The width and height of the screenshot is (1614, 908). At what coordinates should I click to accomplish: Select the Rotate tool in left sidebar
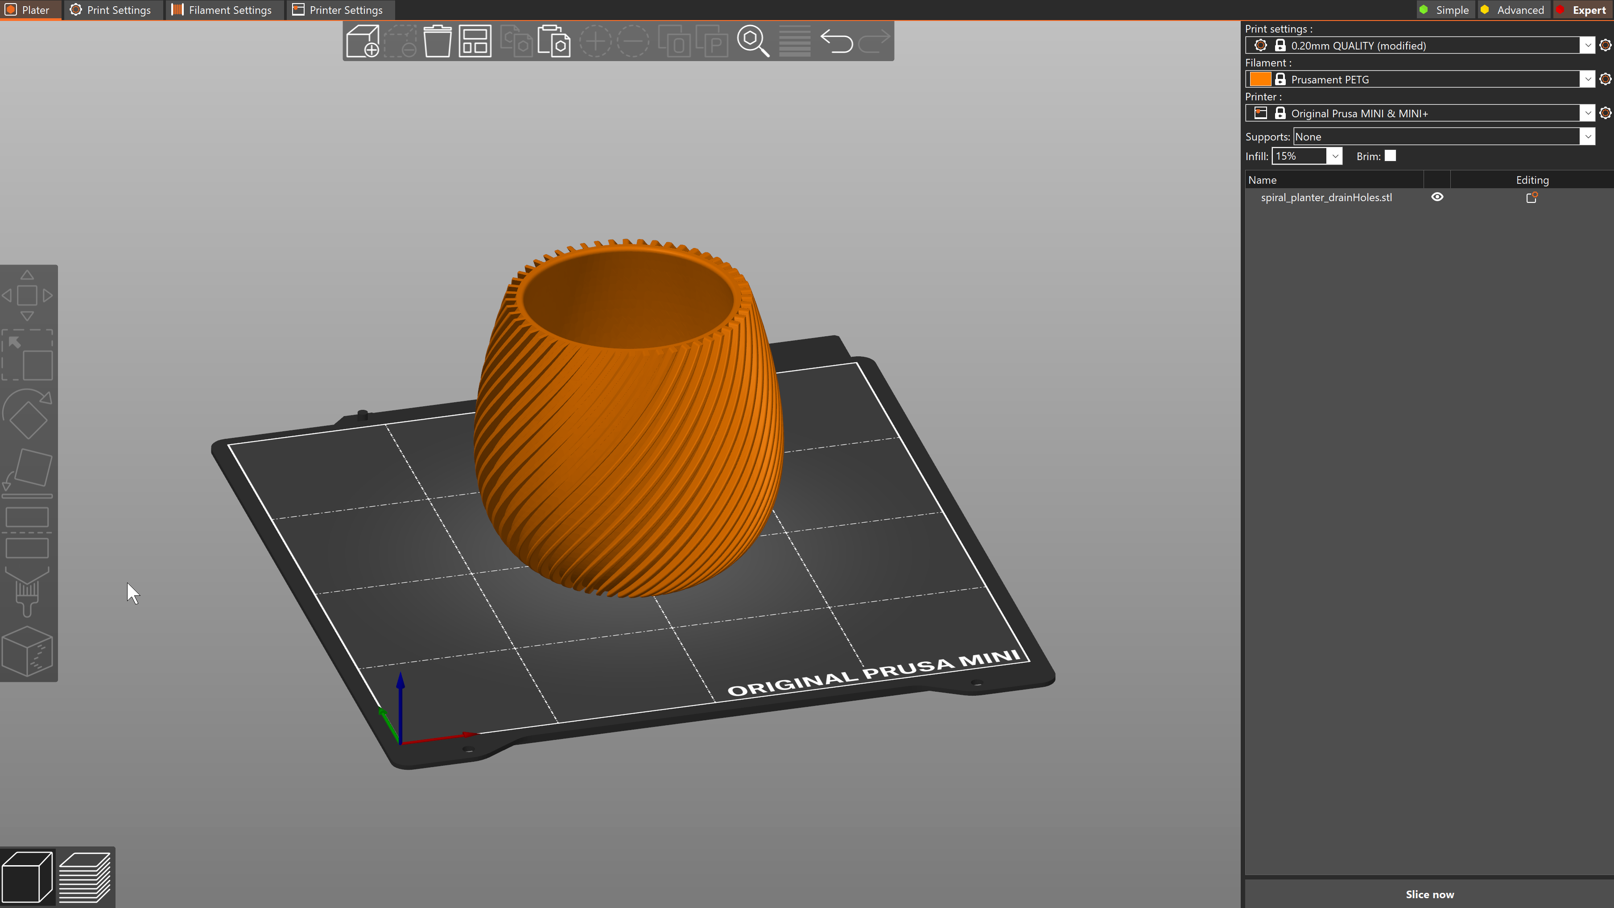(28, 413)
